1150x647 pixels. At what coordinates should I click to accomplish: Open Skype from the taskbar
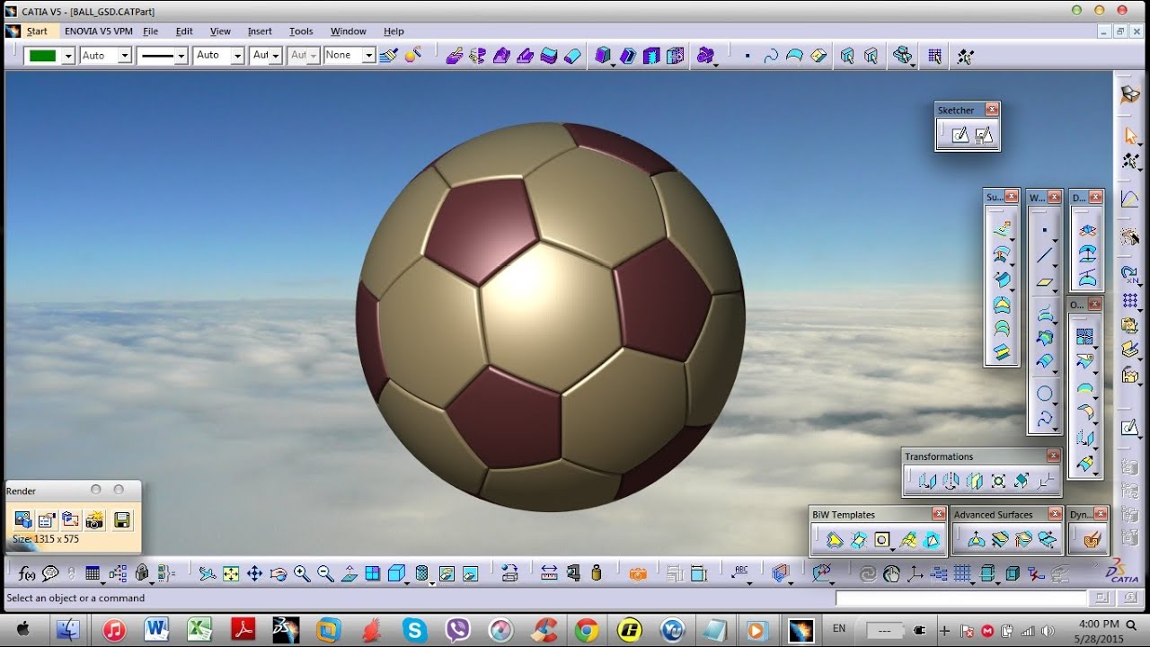[414, 630]
